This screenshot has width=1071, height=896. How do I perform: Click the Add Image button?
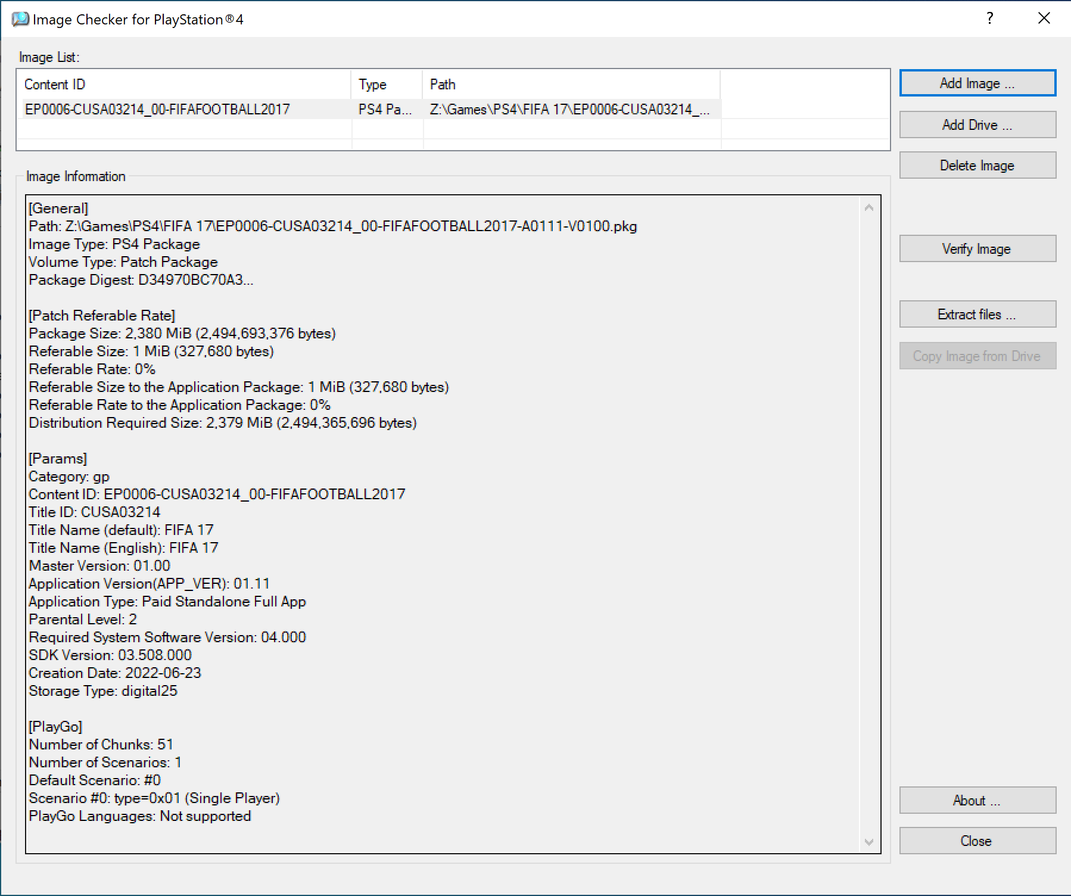[x=977, y=83]
